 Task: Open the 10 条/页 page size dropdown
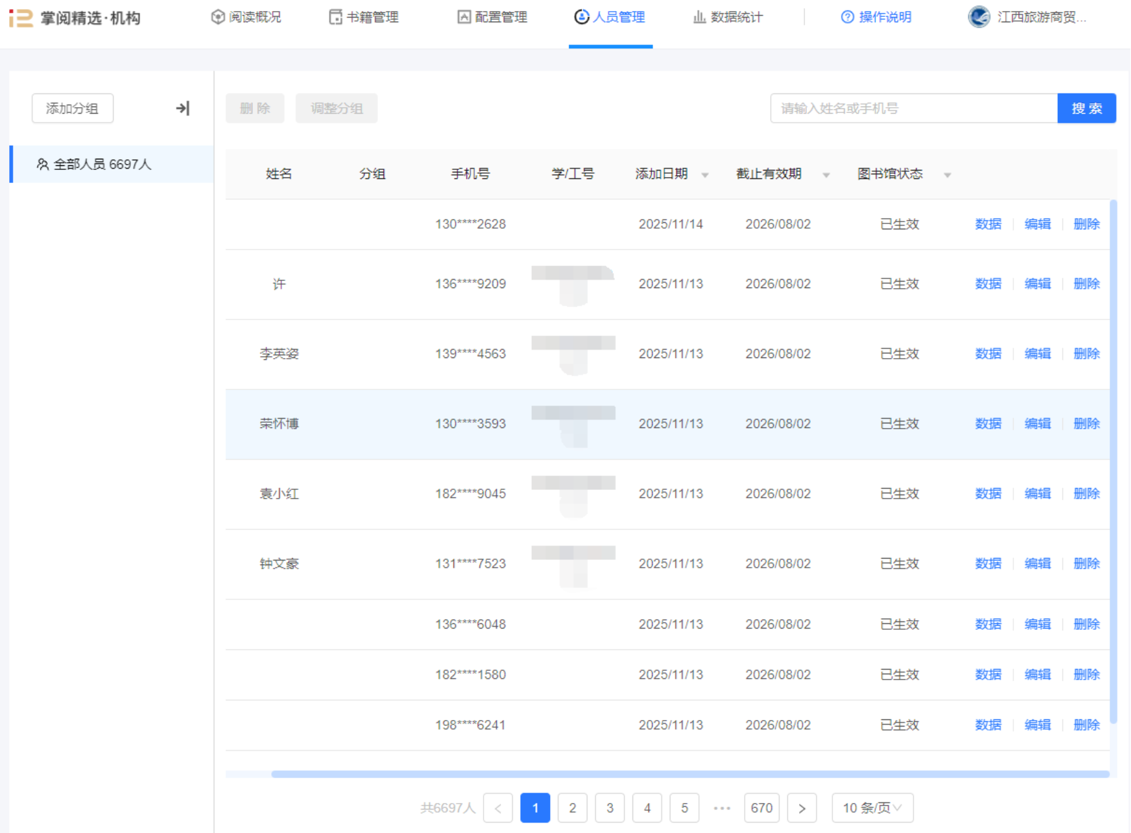(x=872, y=808)
